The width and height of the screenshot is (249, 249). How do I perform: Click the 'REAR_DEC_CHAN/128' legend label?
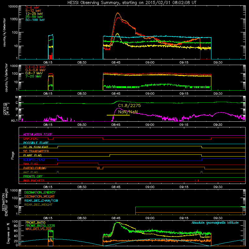(x=41, y=200)
